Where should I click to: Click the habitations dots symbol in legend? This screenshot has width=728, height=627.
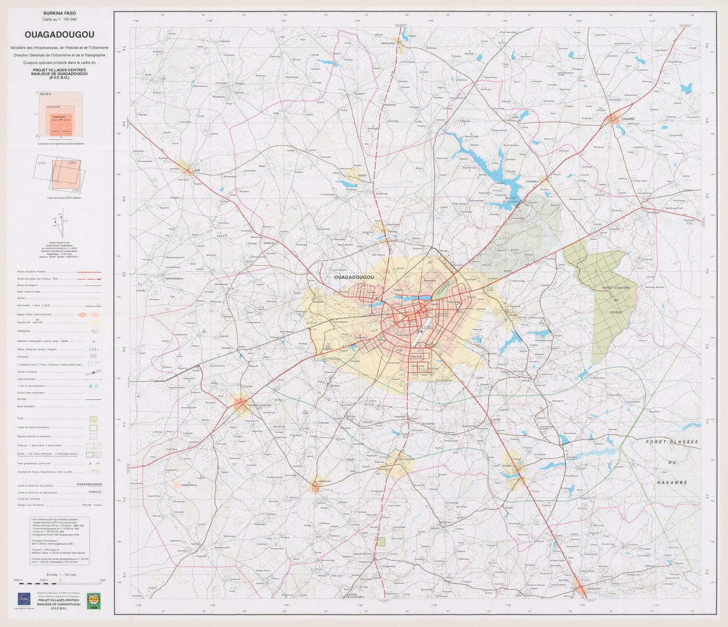95,331
